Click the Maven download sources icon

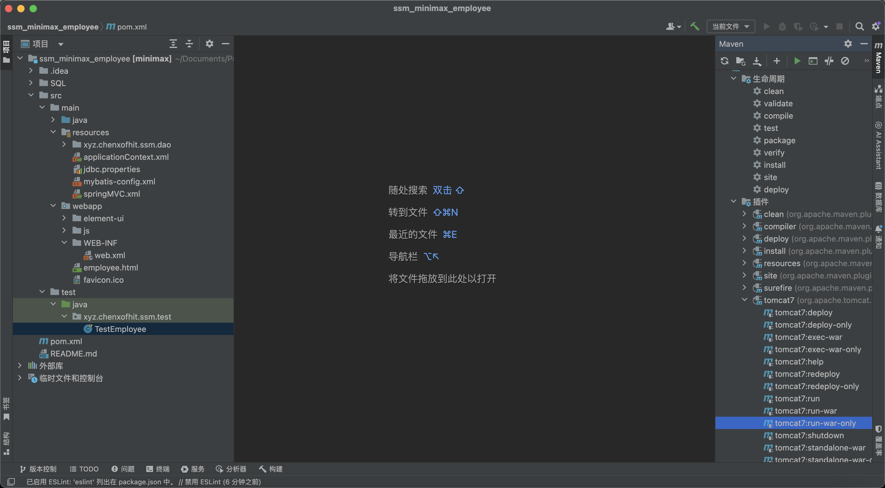pos(757,61)
